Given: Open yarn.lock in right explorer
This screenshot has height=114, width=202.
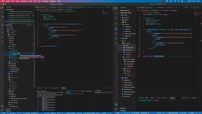Looking at the screenshot, I should (127, 97).
